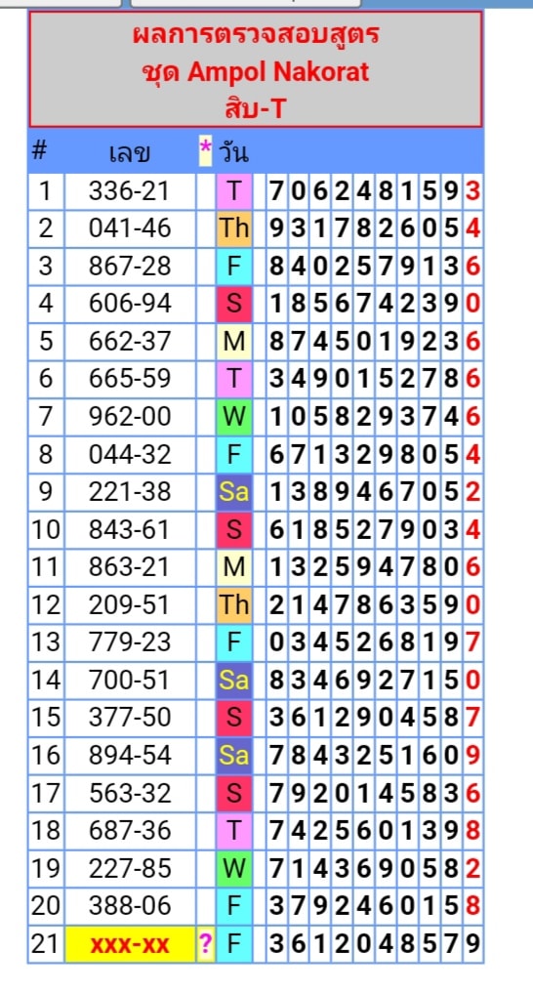Select number 336-21 in row 1
Screen dimensions: 533x995
(x=130, y=191)
